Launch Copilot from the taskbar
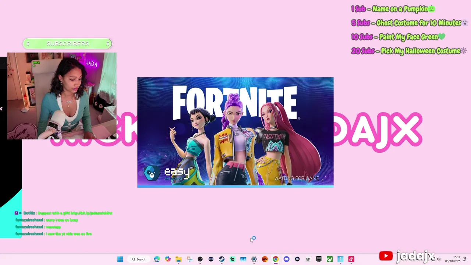 pos(168,259)
